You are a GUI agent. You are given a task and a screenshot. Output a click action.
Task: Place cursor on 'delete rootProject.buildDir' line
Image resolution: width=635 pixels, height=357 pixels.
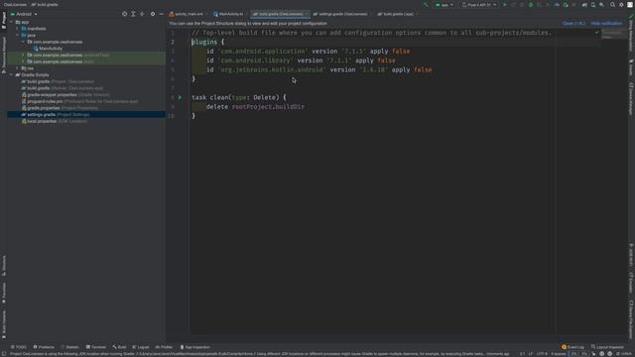pyautogui.click(x=255, y=107)
